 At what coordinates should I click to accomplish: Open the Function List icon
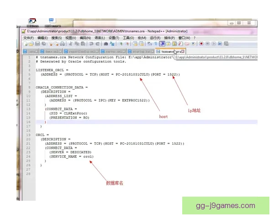point(181,44)
